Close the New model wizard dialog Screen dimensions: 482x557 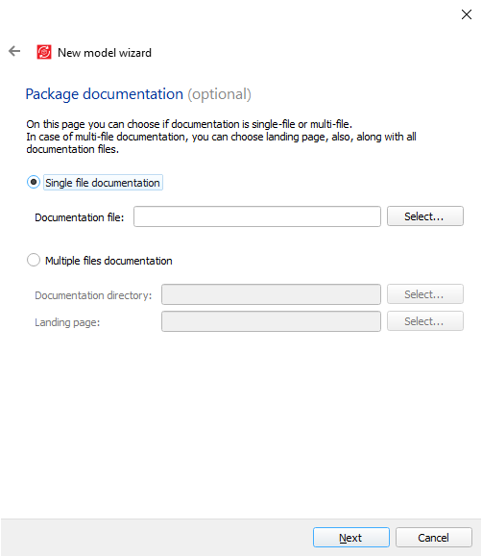pos(467,14)
